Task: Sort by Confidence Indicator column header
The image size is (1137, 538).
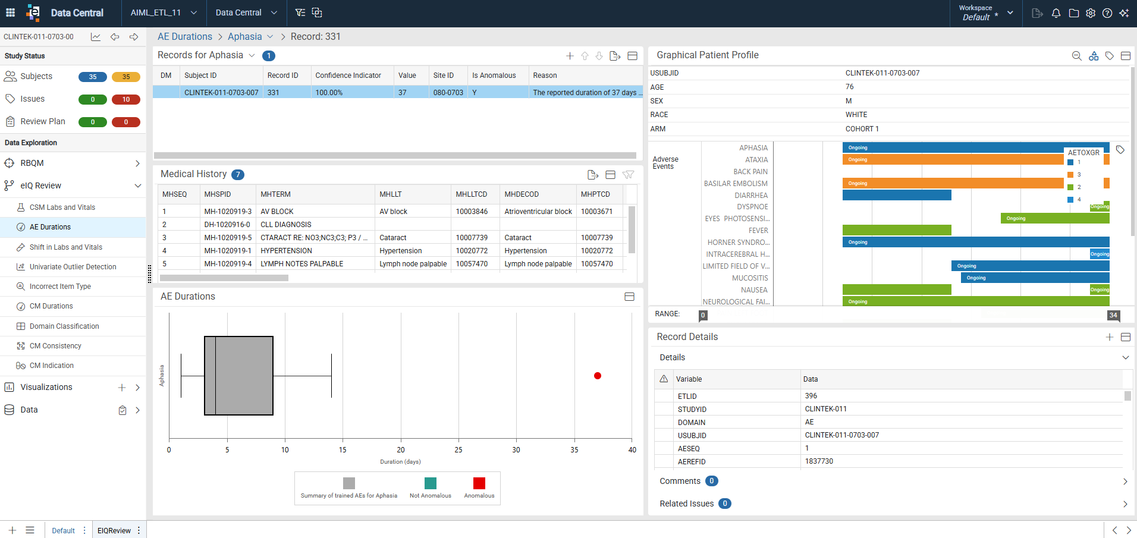Action: click(348, 75)
